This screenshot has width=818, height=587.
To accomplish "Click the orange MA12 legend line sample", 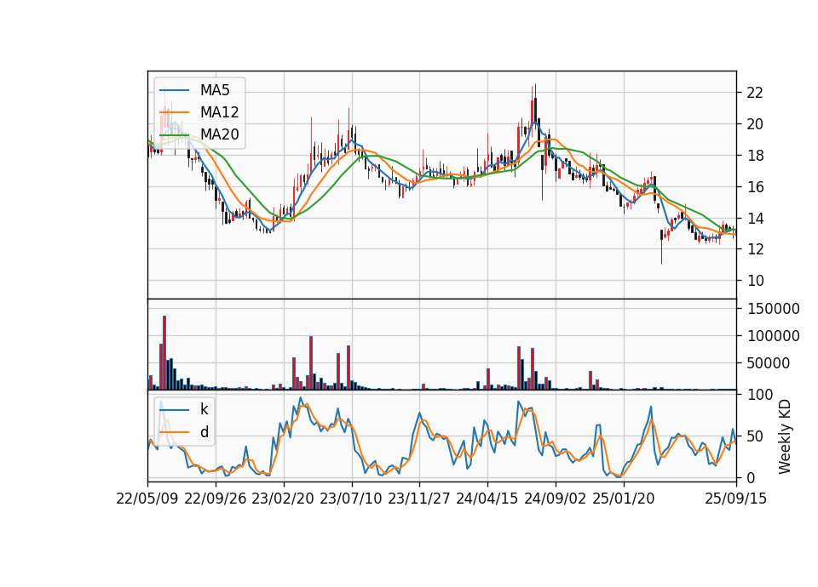I will click(174, 112).
